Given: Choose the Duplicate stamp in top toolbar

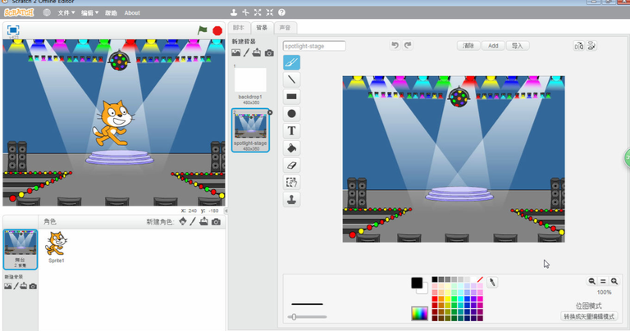Looking at the screenshot, I should point(234,12).
